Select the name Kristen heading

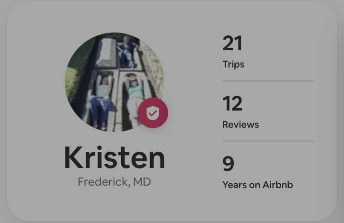coord(114,157)
